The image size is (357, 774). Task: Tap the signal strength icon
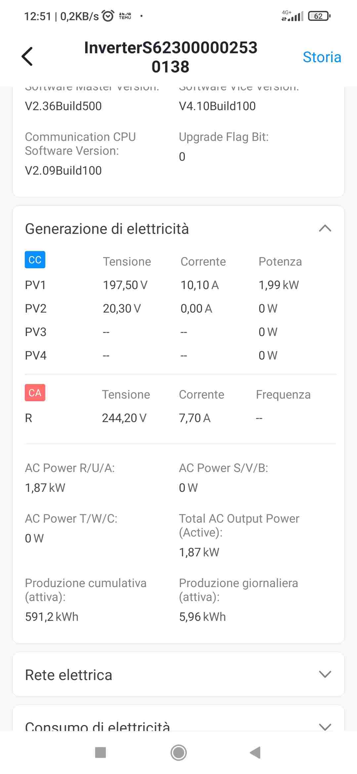coord(293,16)
